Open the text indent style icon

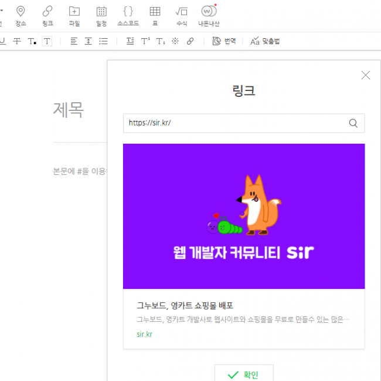pos(130,41)
